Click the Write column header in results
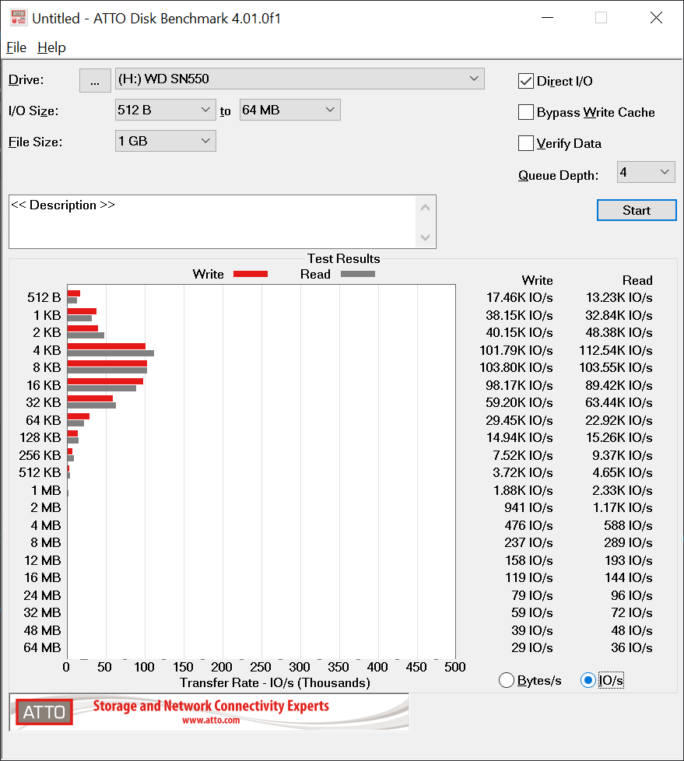The image size is (684, 761). 538,281
